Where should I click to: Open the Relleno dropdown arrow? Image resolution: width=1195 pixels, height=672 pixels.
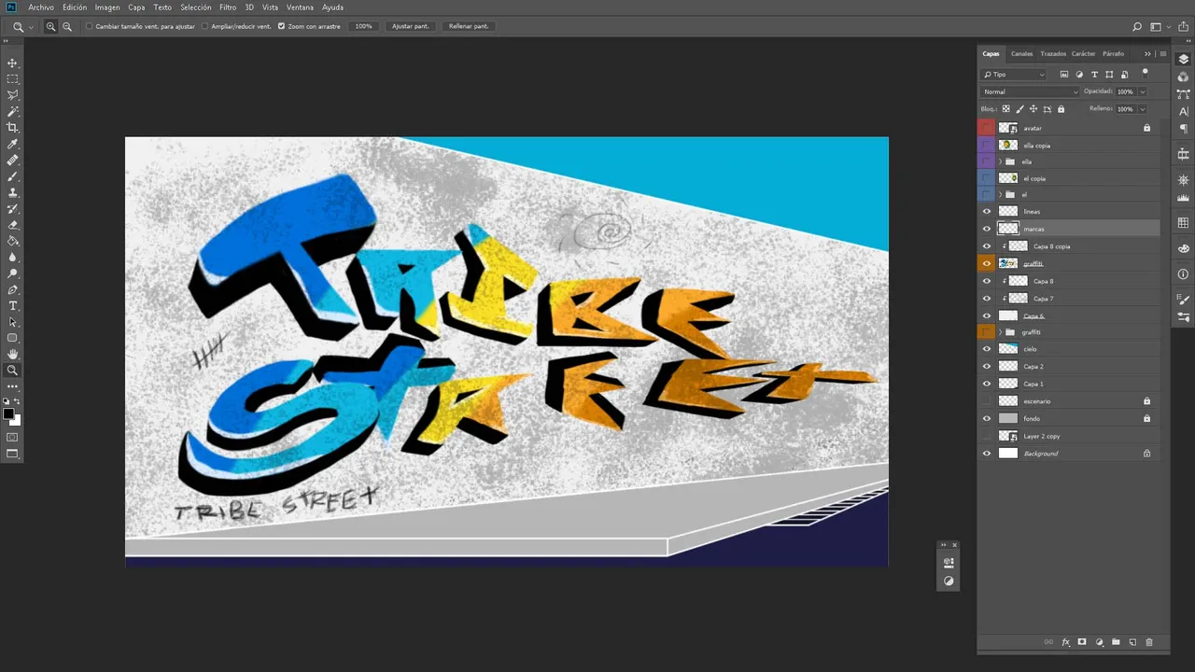tap(1142, 109)
